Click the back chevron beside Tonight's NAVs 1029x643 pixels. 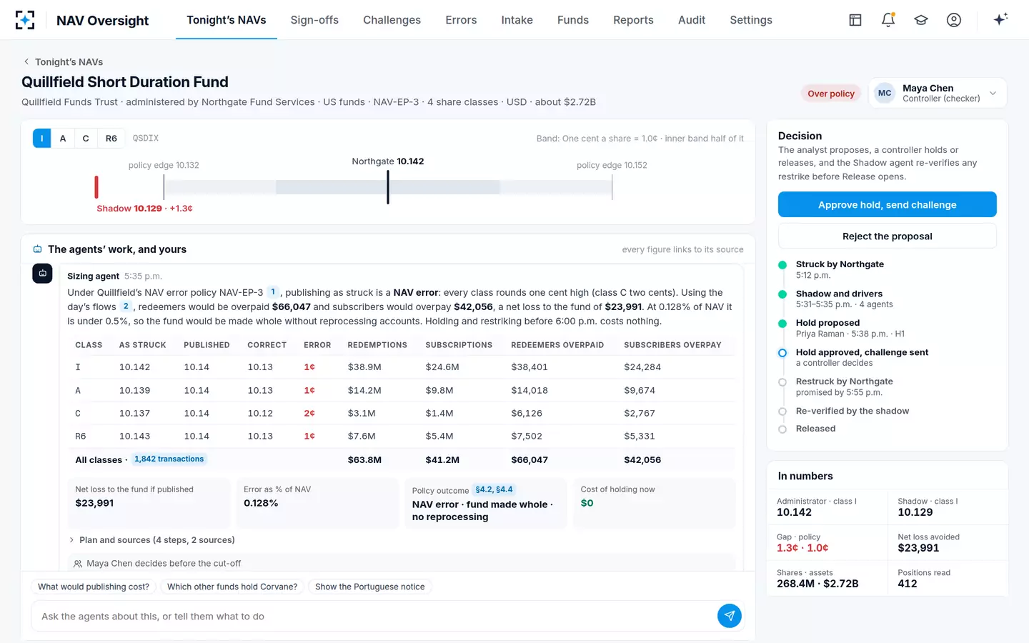[x=26, y=62]
